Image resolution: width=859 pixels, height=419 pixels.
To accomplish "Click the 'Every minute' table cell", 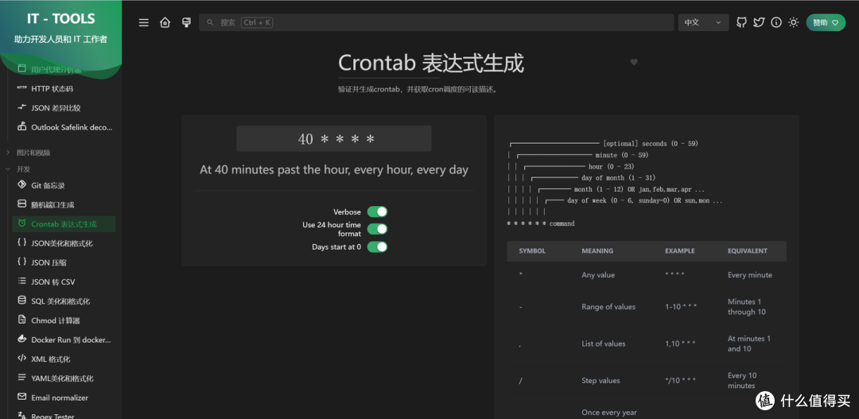I will pyautogui.click(x=750, y=275).
